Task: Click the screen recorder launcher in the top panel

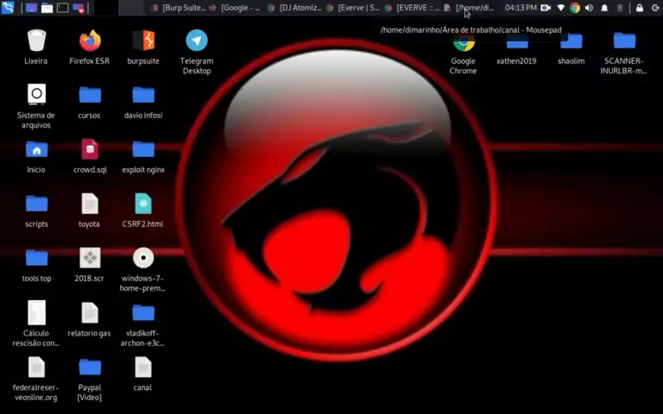Action: [79, 8]
